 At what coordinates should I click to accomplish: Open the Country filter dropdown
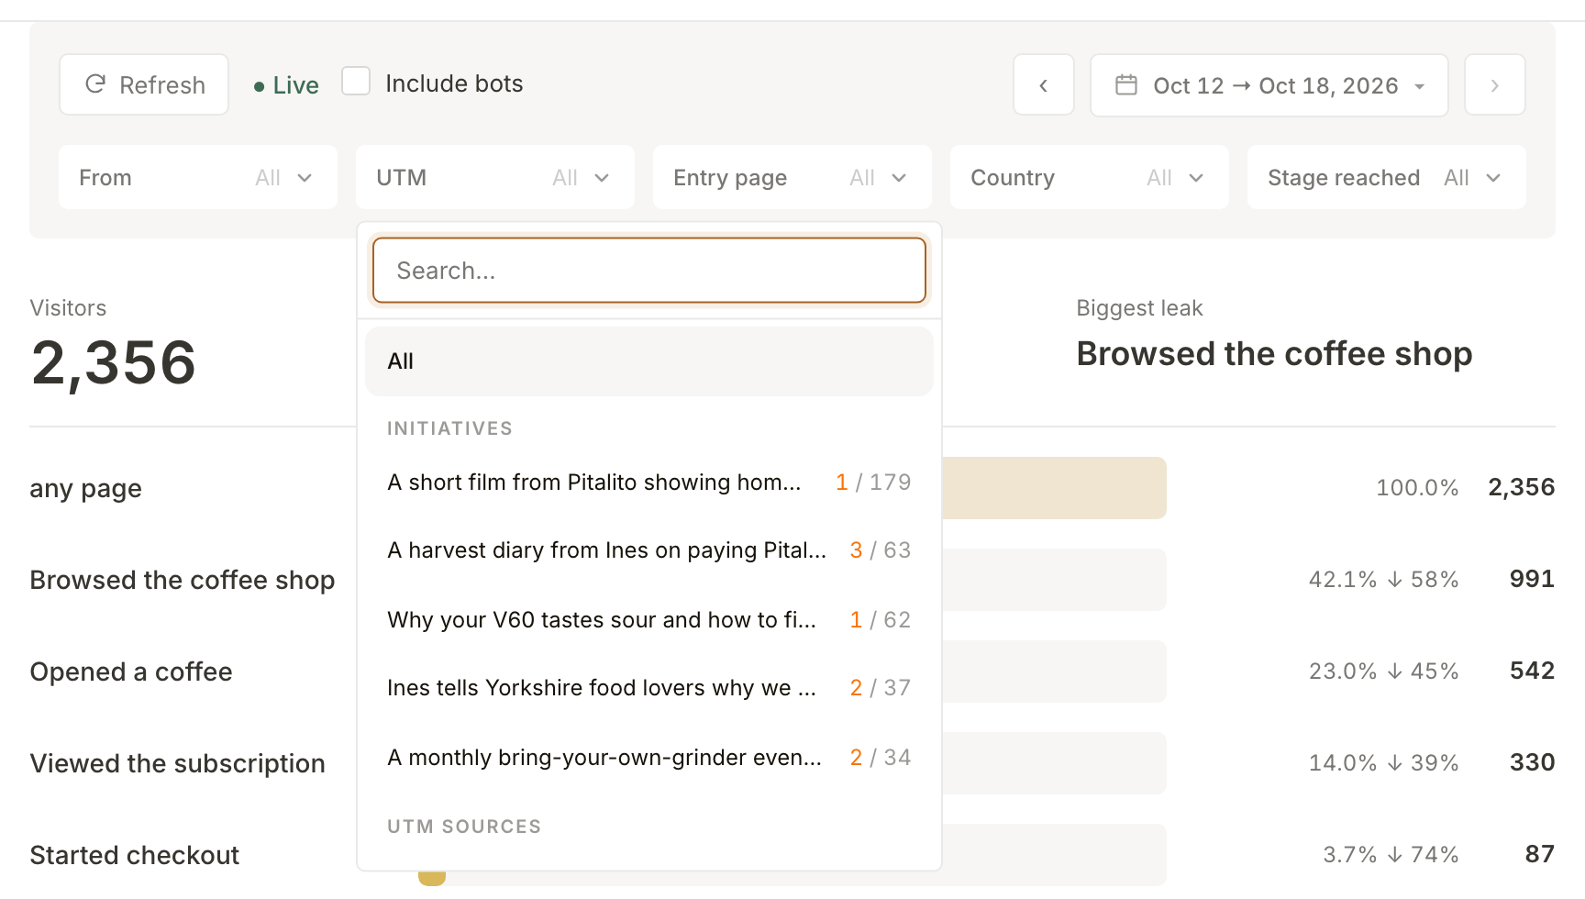tap(1090, 177)
